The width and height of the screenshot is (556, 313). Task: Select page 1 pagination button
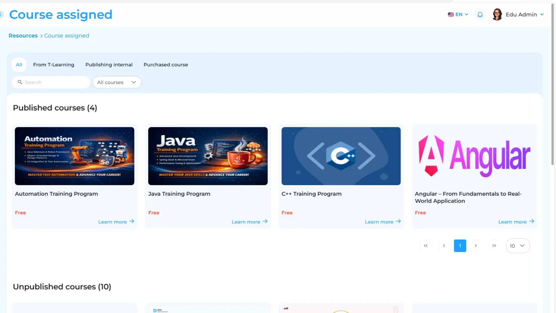[x=460, y=246]
